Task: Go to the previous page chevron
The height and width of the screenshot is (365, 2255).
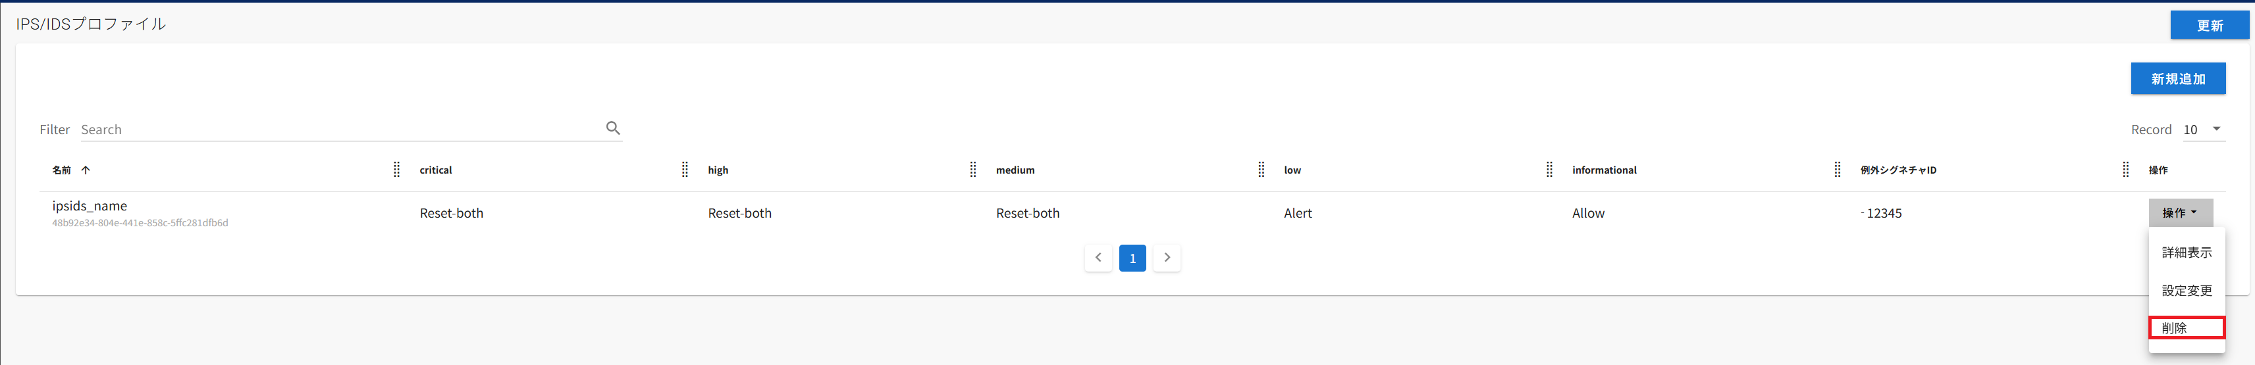Action: click(x=1098, y=257)
